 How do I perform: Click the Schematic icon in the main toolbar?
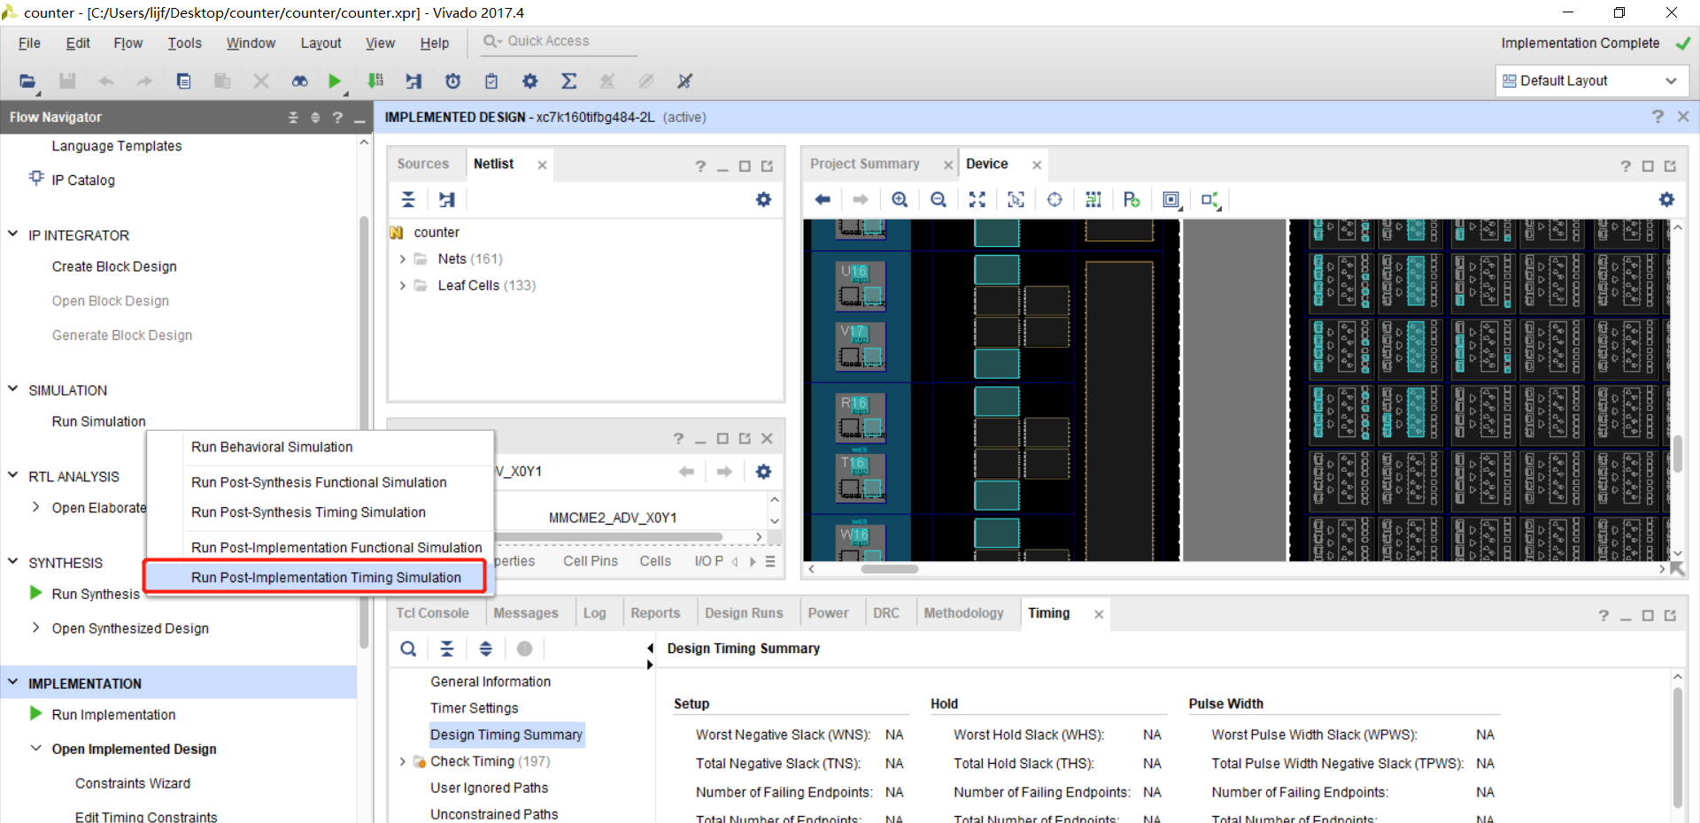tap(413, 81)
